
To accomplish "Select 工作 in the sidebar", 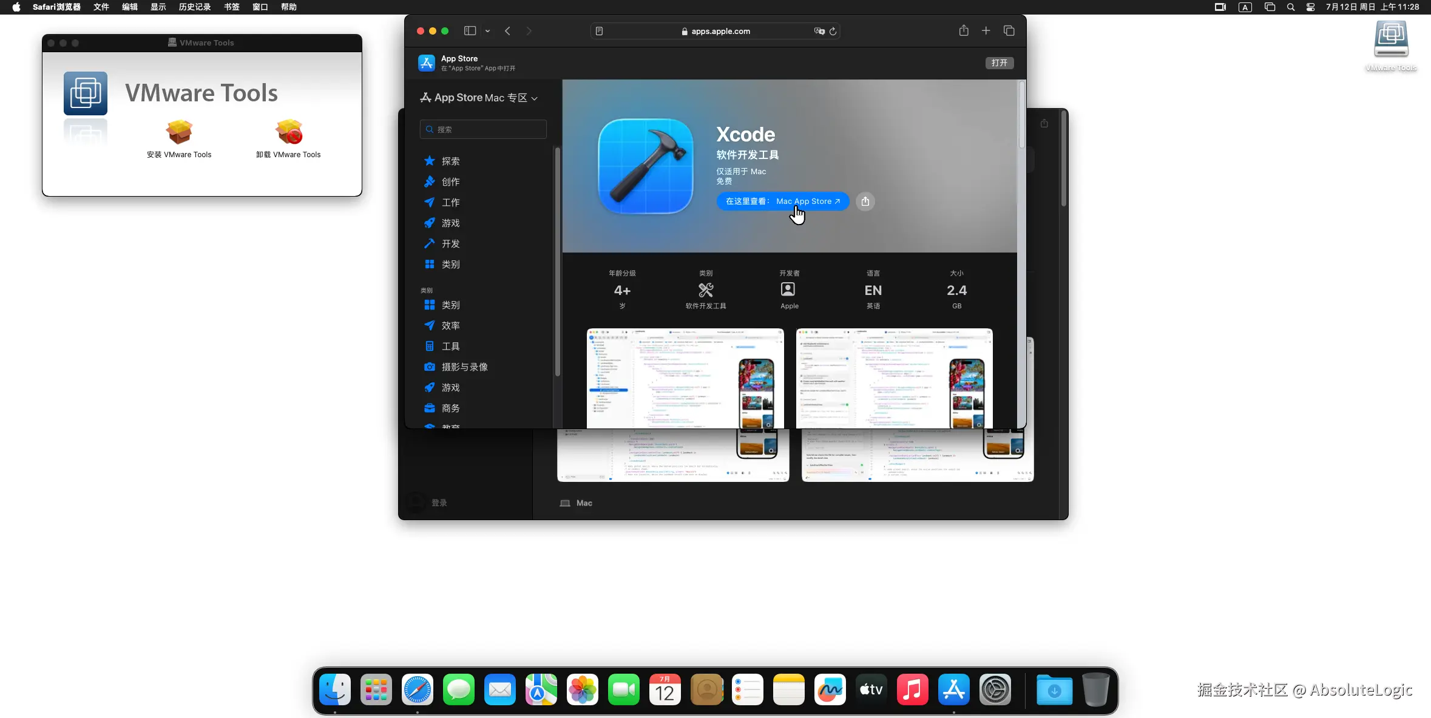I will tap(450, 203).
